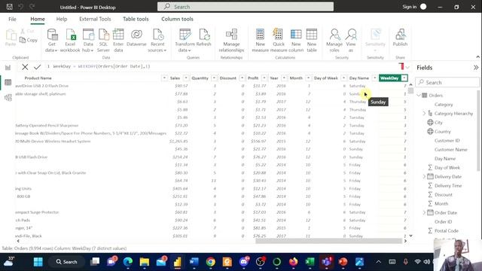The image size is (482, 271).
Task: Open Day of Week column filter dropdown
Action: coord(343,78)
